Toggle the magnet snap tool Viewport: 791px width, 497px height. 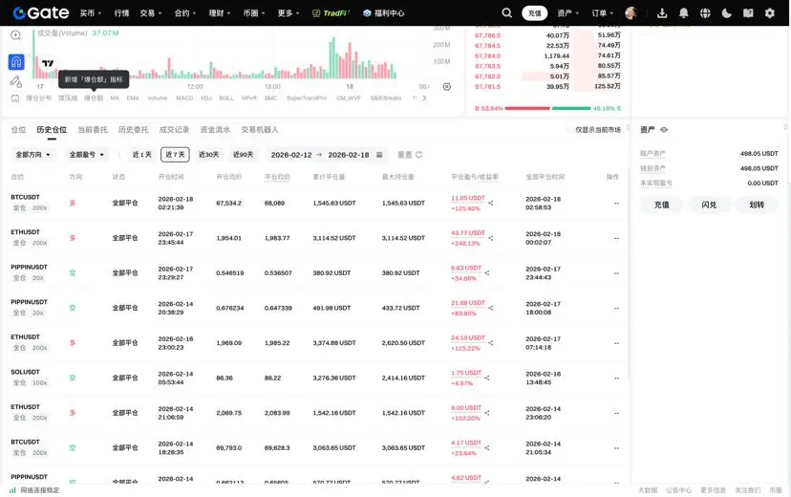click(x=16, y=62)
